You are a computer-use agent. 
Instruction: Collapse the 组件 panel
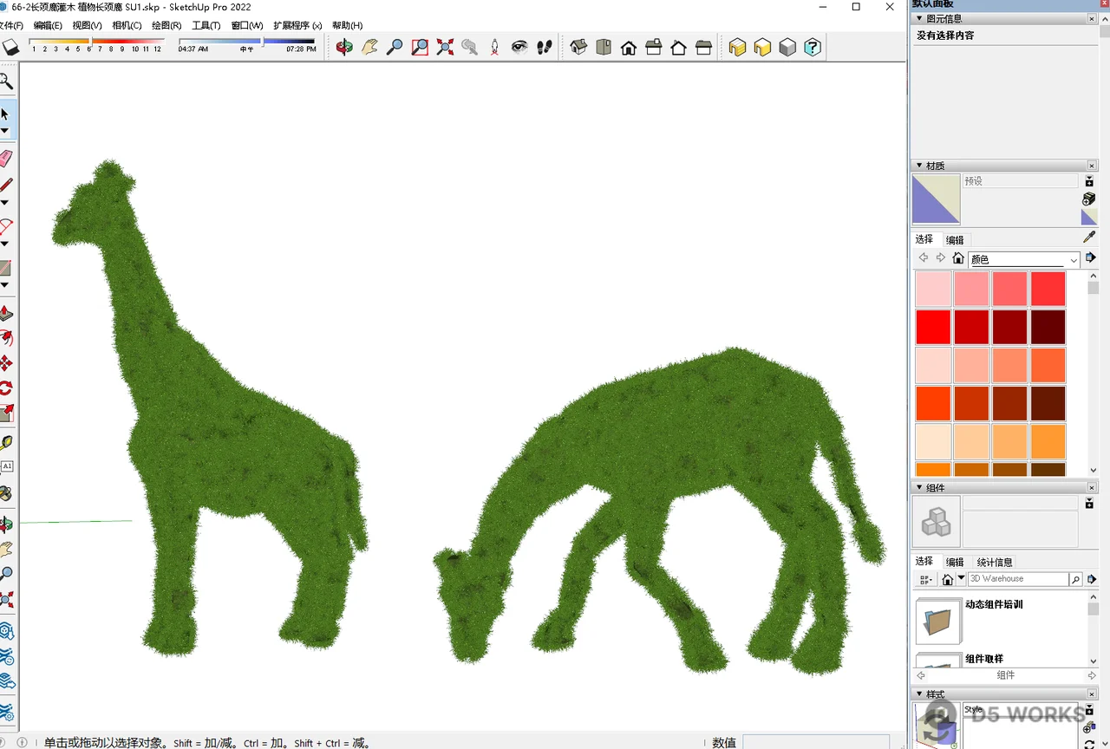[x=919, y=488]
